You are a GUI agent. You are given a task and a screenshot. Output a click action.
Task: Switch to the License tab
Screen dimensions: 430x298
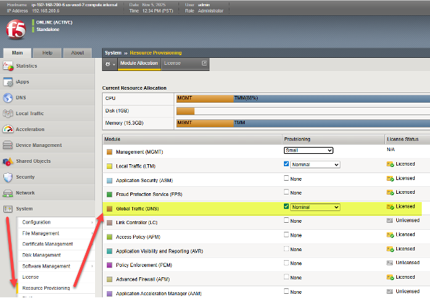point(172,63)
